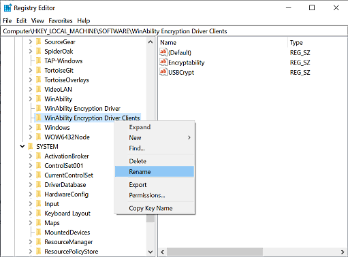Click the ResourcePolicyStore folder icon
The height and width of the screenshot is (257, 348).
tap(39, 251)
